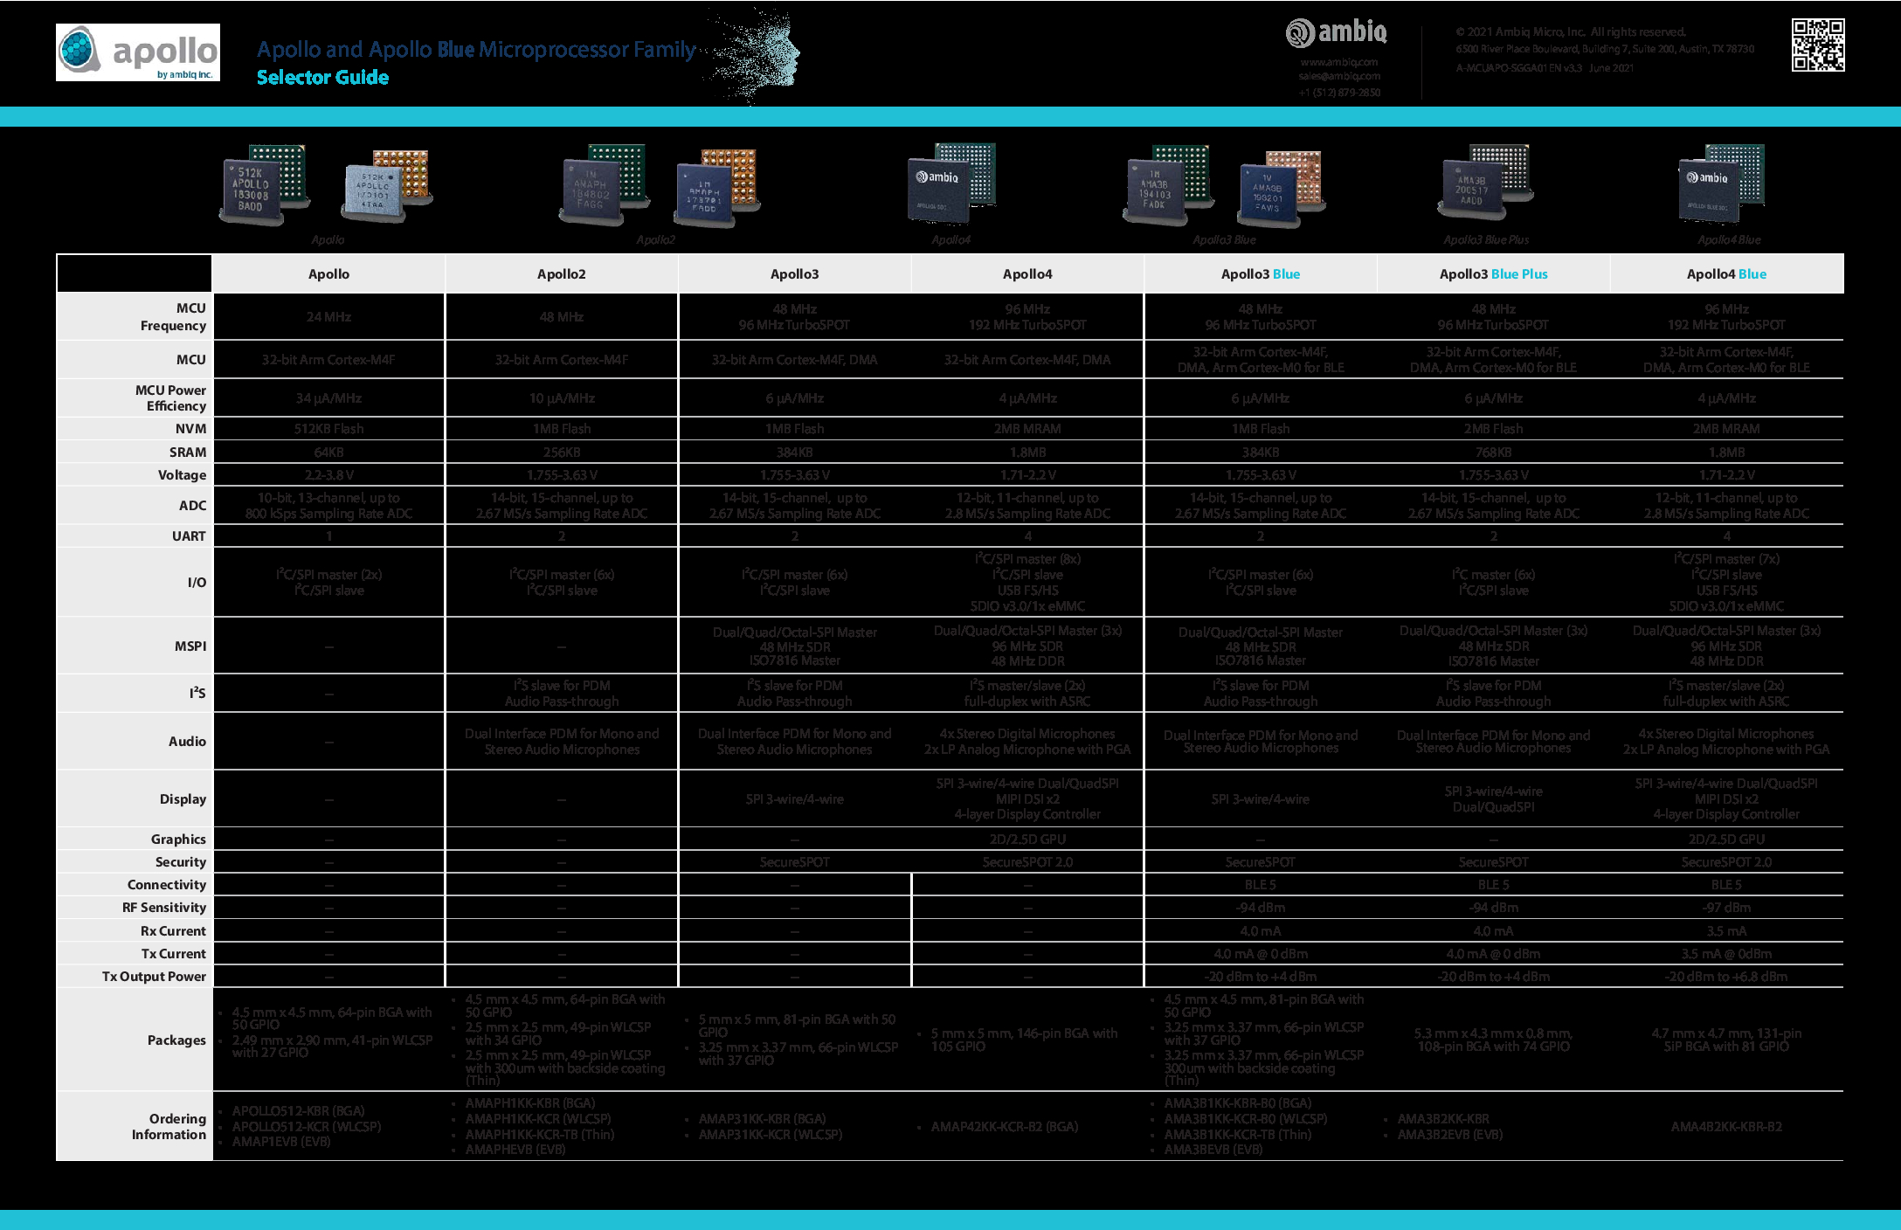Click the Apollo4 Ambiq-branded chip image

click(x=951, y=182)
